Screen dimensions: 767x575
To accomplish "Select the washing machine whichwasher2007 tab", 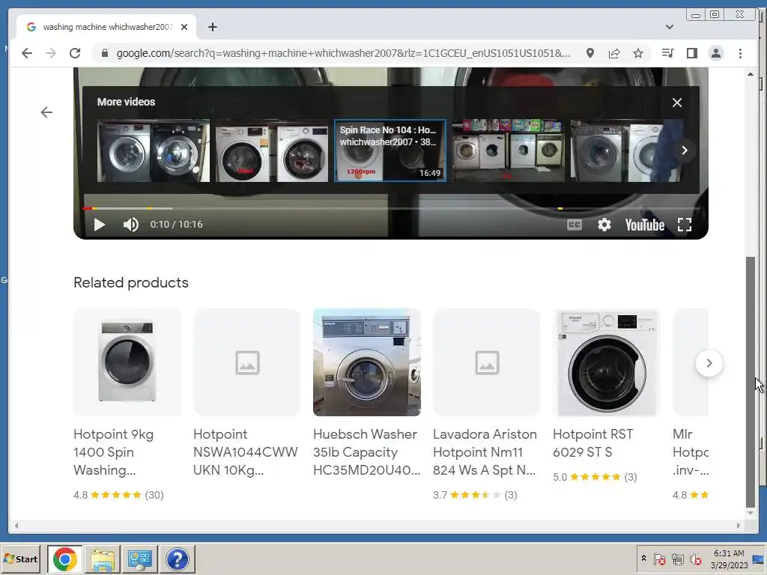I will (x=106, y=27).
